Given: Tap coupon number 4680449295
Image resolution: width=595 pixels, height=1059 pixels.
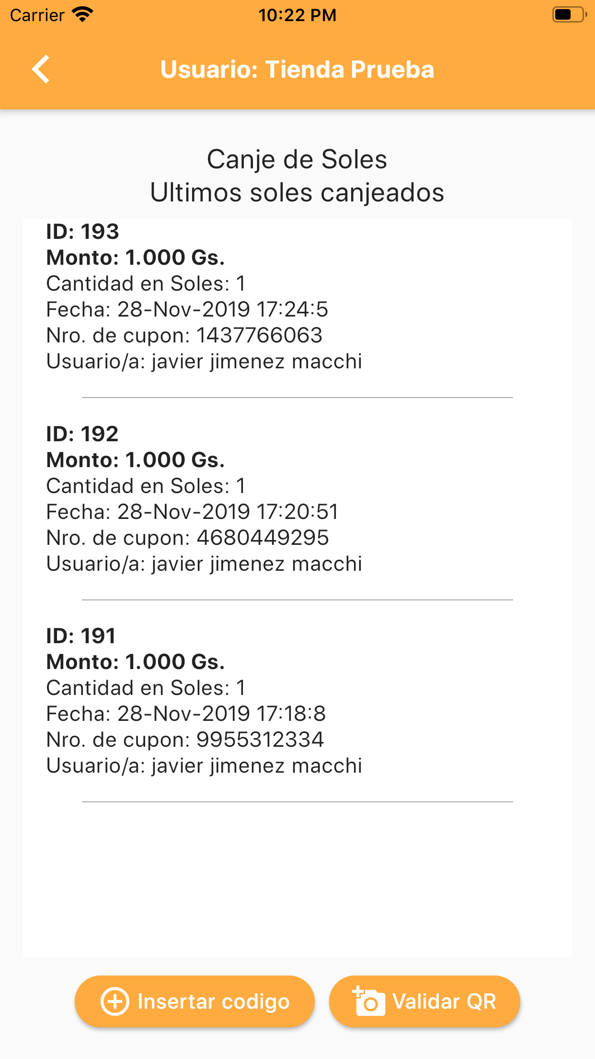Looking at the screenshot, I should pos(263,538).
